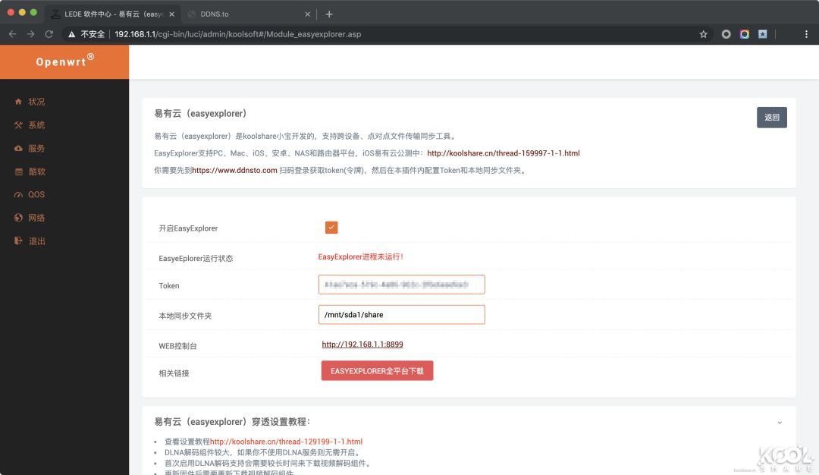Screen dimensions: 819x475
Task: Click the 本地同步文件夹 input field
Action: [401, 314]
